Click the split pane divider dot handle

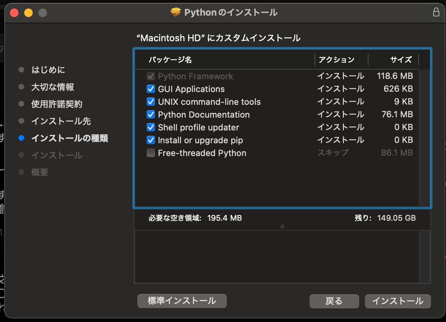pyautogui.click(x=282, y=227)
